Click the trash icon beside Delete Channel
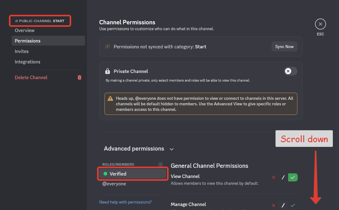Screen dimensions: 339x210 (x=80, y=78)
